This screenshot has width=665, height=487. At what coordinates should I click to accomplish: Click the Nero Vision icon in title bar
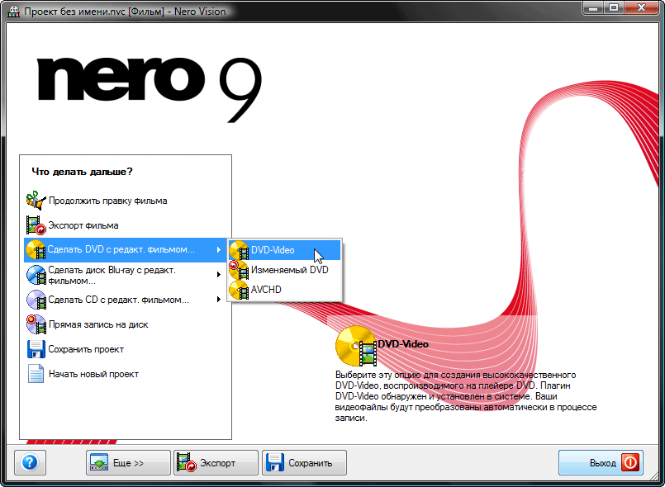pyautogui.click(x=14, y=12)
